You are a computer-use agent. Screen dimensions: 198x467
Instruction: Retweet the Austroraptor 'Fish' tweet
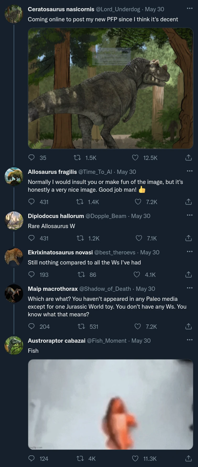click(x=79, y=459)
